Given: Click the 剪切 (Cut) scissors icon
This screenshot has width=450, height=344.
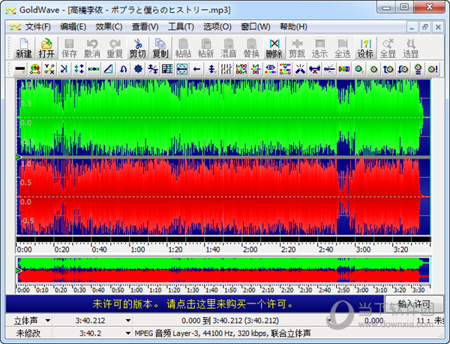Looking at the screenshot, I should point(137,48).
